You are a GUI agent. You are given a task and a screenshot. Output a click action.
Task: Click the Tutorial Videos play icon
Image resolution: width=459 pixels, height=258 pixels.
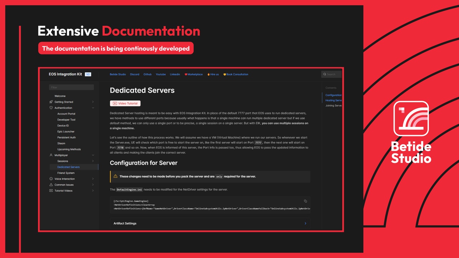pos(51,190)
